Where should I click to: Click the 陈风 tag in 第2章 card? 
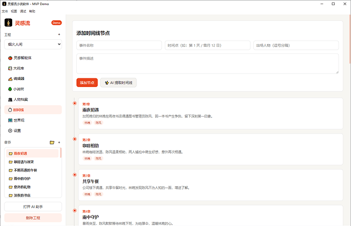(99, 159)
